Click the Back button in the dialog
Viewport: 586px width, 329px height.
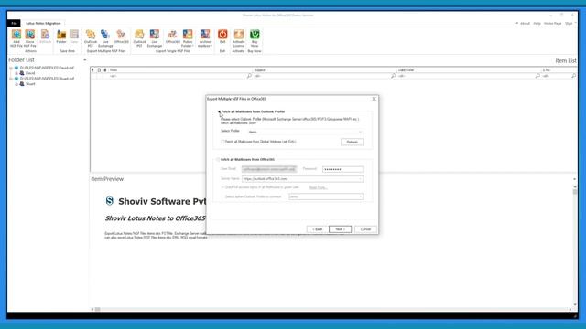point(318,229)
